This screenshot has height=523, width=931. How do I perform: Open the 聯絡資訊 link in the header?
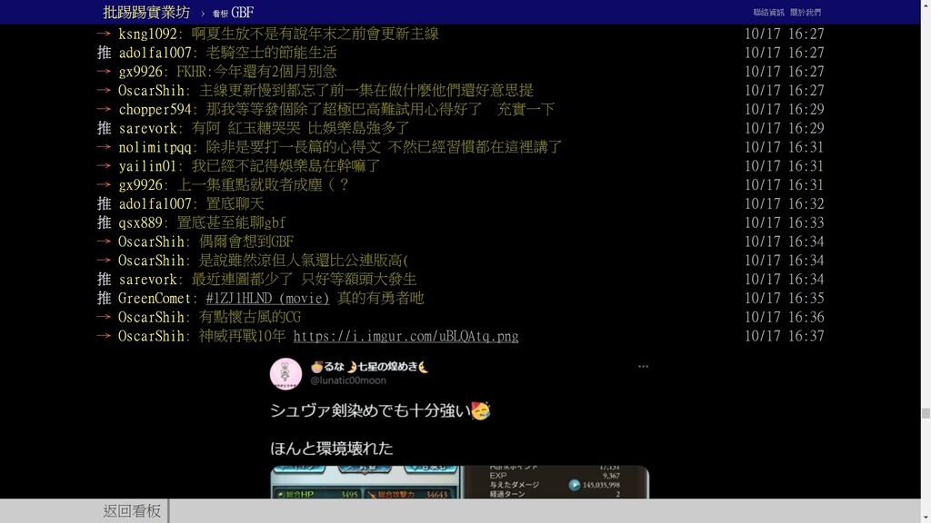[x=768, y=12]
